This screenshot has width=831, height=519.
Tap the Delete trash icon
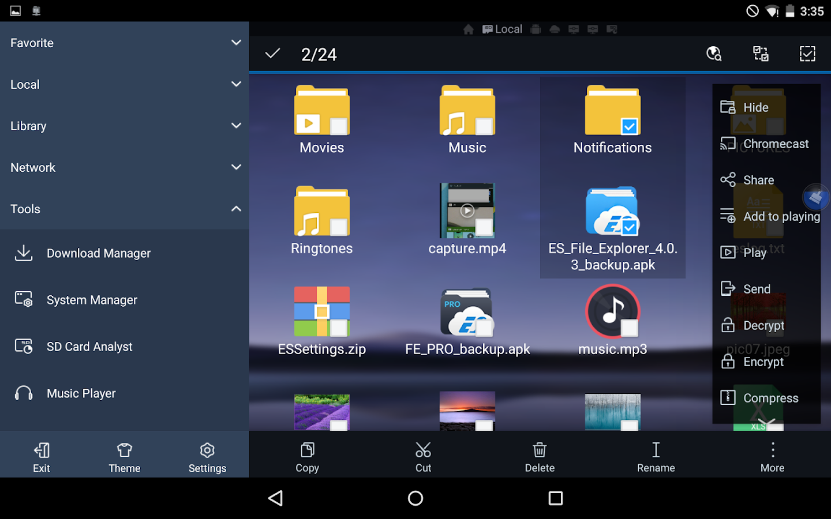tap(540, 450)
